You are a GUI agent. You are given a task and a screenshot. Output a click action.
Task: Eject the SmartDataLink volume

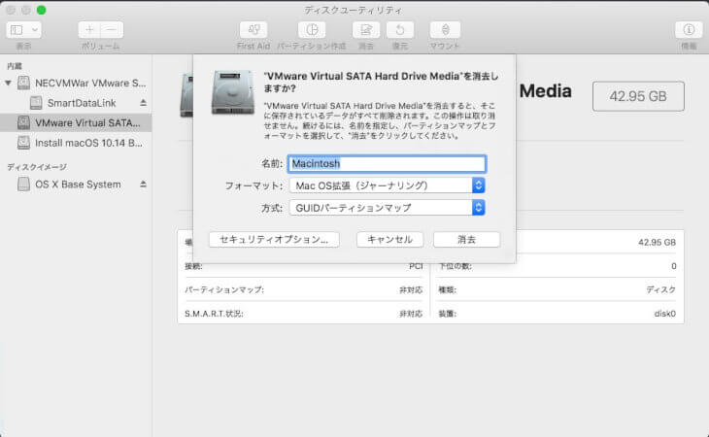point(143,102)
